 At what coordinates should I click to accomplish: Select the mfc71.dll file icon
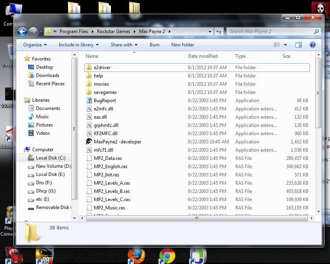pos(89,150)
